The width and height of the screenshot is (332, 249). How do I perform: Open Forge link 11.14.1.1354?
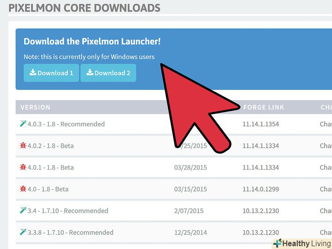(261, 124)
